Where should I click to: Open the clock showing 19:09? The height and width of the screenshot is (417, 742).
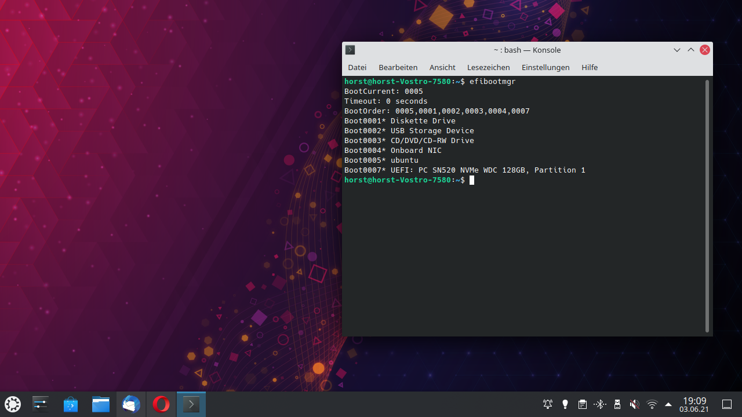point(694,404)
